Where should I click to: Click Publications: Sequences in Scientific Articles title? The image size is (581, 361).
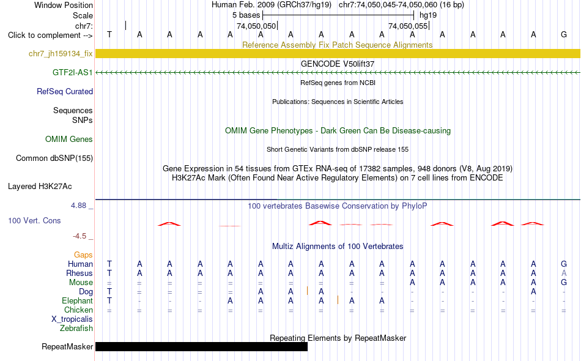coord(338,102)
